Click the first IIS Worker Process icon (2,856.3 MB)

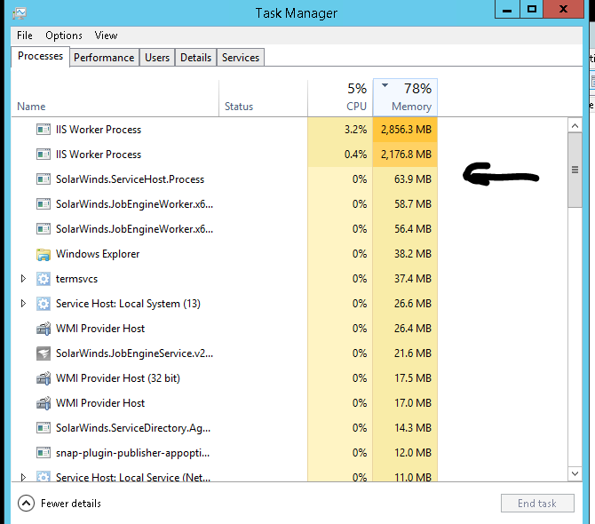pyautogui.click(x=44, y=130)
